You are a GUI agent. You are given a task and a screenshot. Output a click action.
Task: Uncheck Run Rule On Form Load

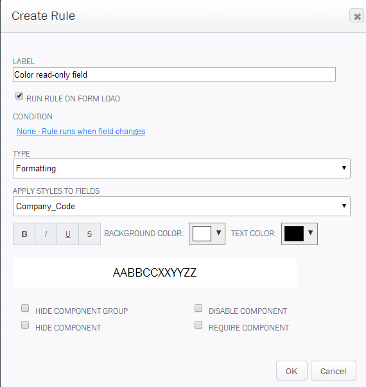click(19, 96)
